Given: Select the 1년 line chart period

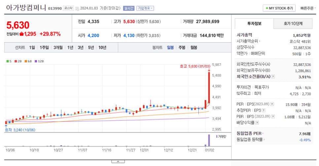Looking at the screenshot, I should (70, 48).
